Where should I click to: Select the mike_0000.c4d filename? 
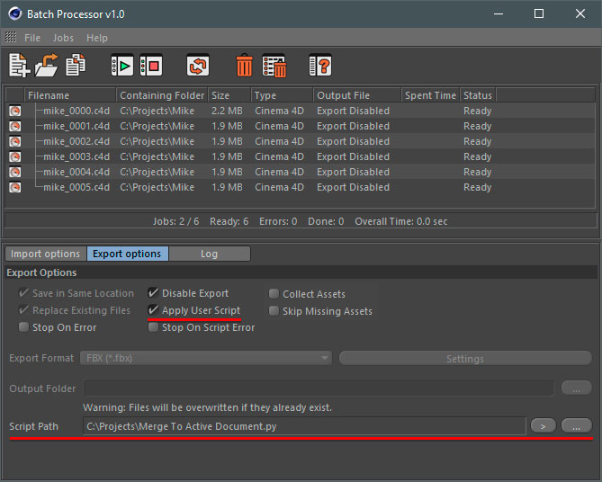[x=76, y=111]
